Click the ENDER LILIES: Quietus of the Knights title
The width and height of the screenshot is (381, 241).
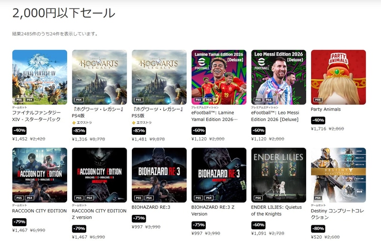[276, 211]
